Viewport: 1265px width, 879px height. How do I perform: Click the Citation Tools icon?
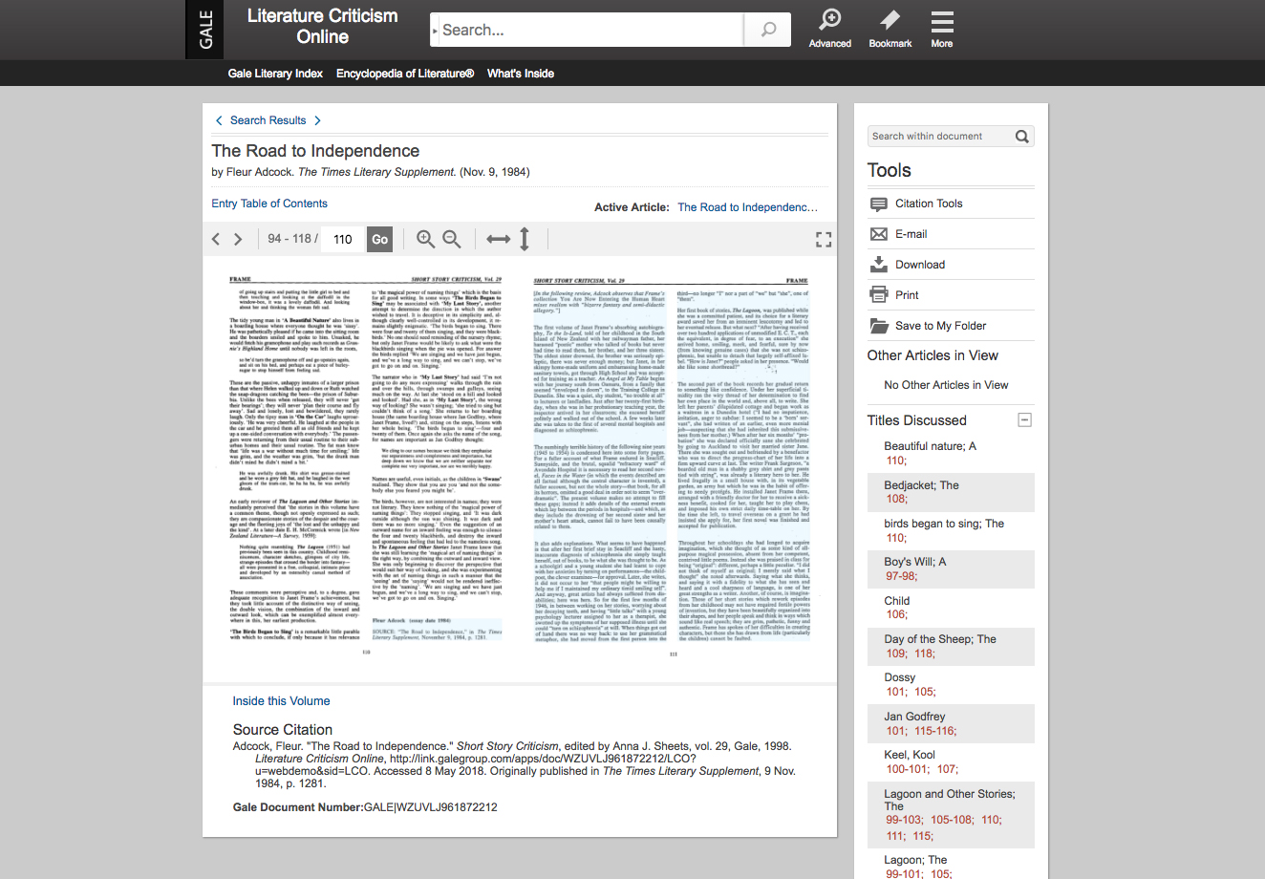879,204
